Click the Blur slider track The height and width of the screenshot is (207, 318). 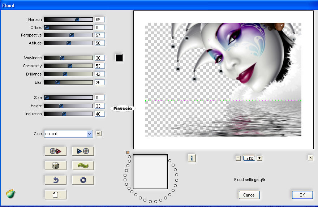coord(68,82)
